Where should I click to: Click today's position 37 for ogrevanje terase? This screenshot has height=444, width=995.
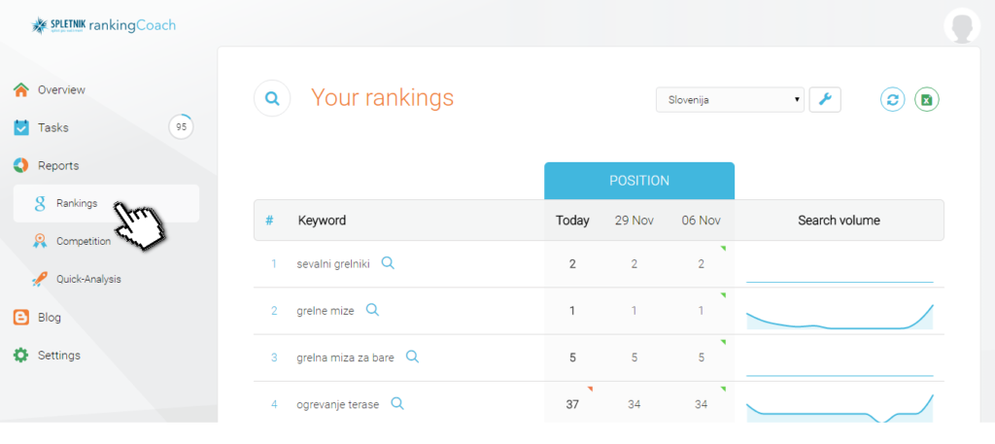click(x=572, y=405)
